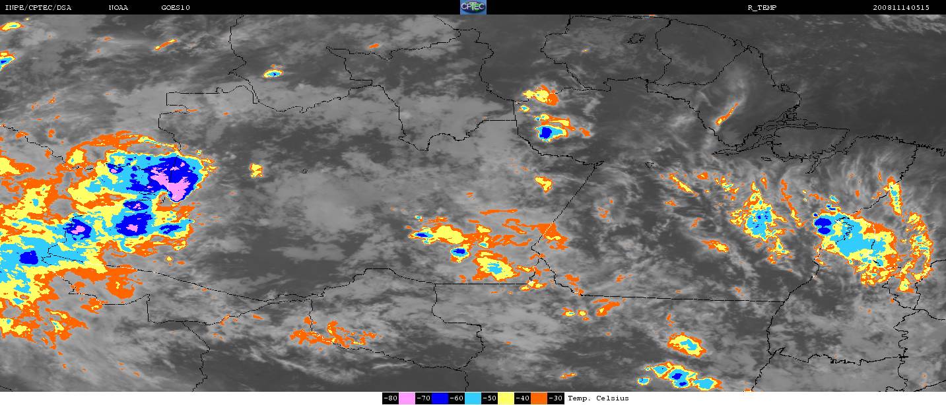Click the yellow legend swatch after -50
946x405 pixels.
pyautogui.click(x=506, y=398)
